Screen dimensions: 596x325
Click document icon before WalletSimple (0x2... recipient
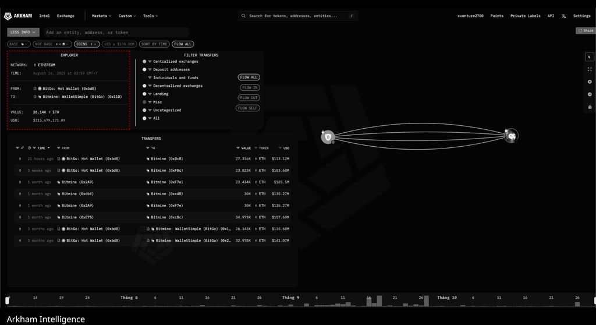point(148,241)
